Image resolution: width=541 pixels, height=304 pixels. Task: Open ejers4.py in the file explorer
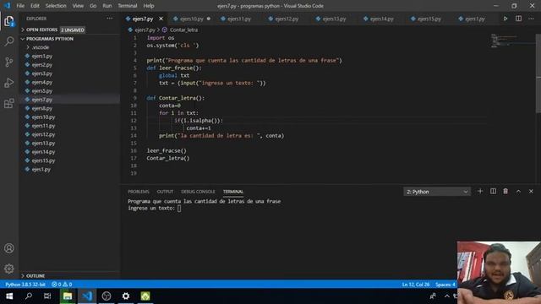[41, 82]
